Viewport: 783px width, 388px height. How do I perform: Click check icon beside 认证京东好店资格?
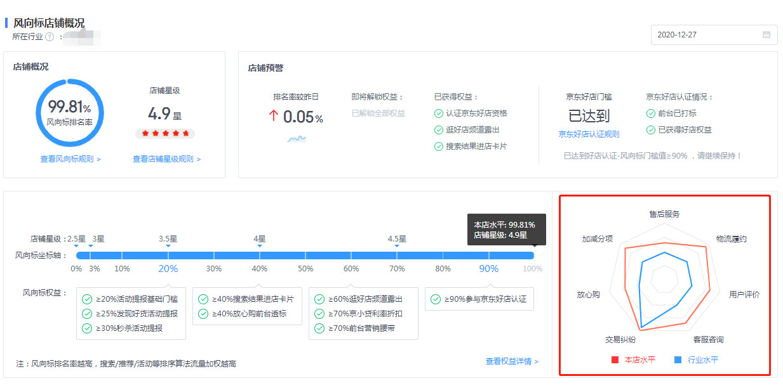pyautogui.click(x=439, y=113)
